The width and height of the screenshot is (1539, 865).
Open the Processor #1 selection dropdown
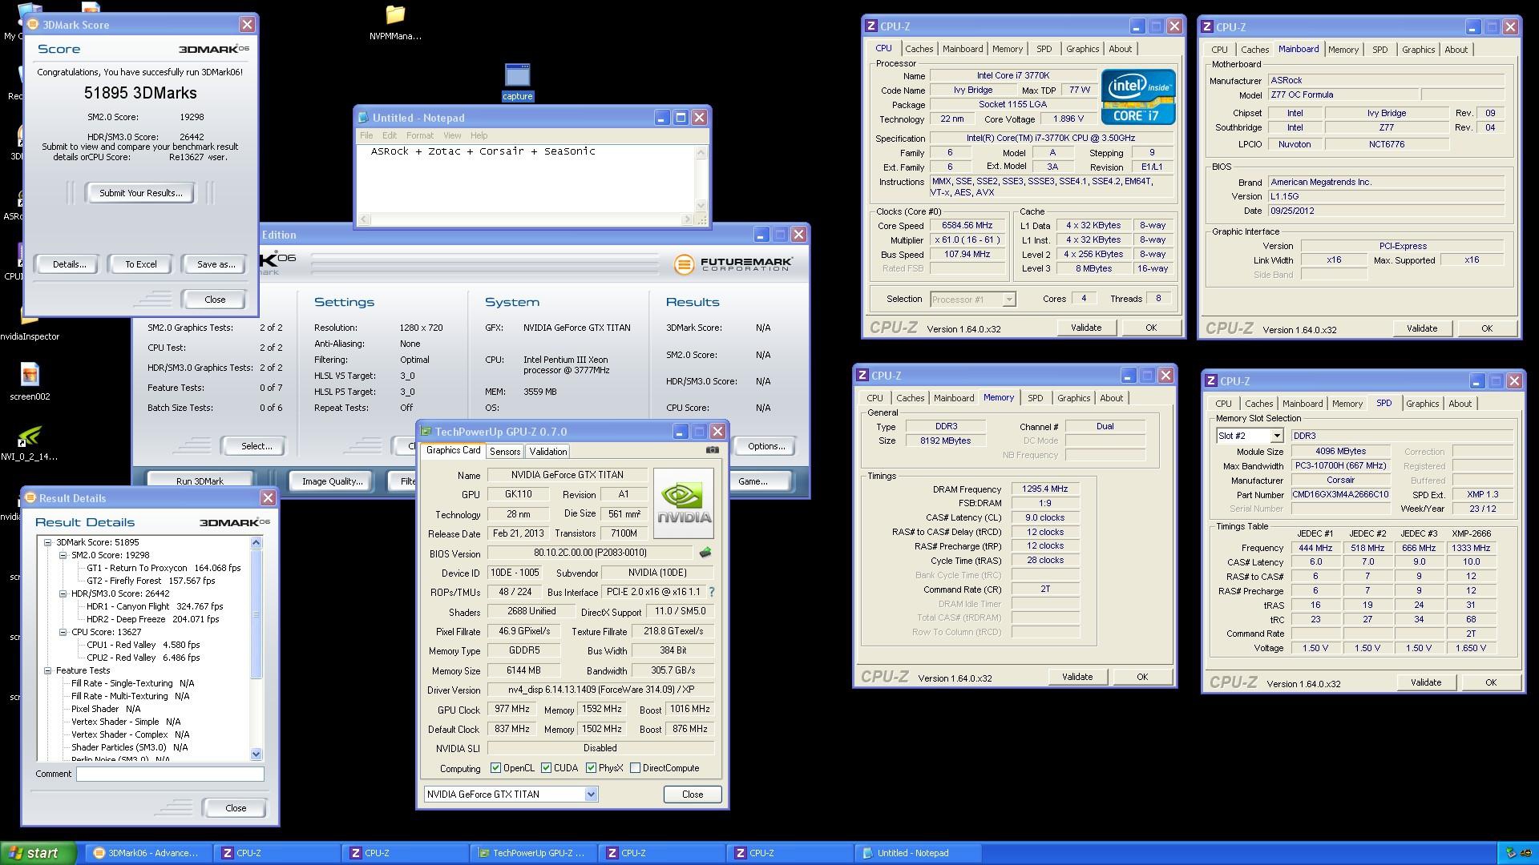[1009, 300]
